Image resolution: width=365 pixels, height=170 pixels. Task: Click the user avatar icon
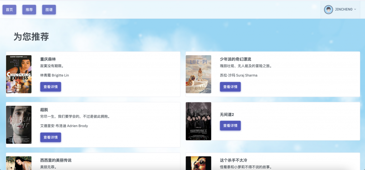click(328, 10)
